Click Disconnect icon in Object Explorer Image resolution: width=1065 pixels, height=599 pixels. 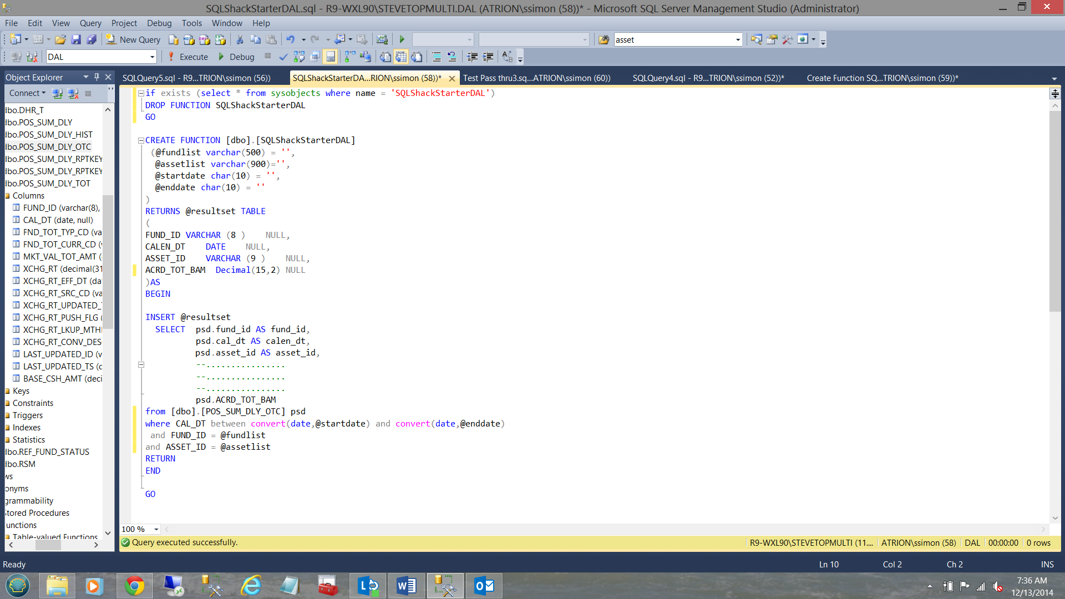(x=73, y=93)
